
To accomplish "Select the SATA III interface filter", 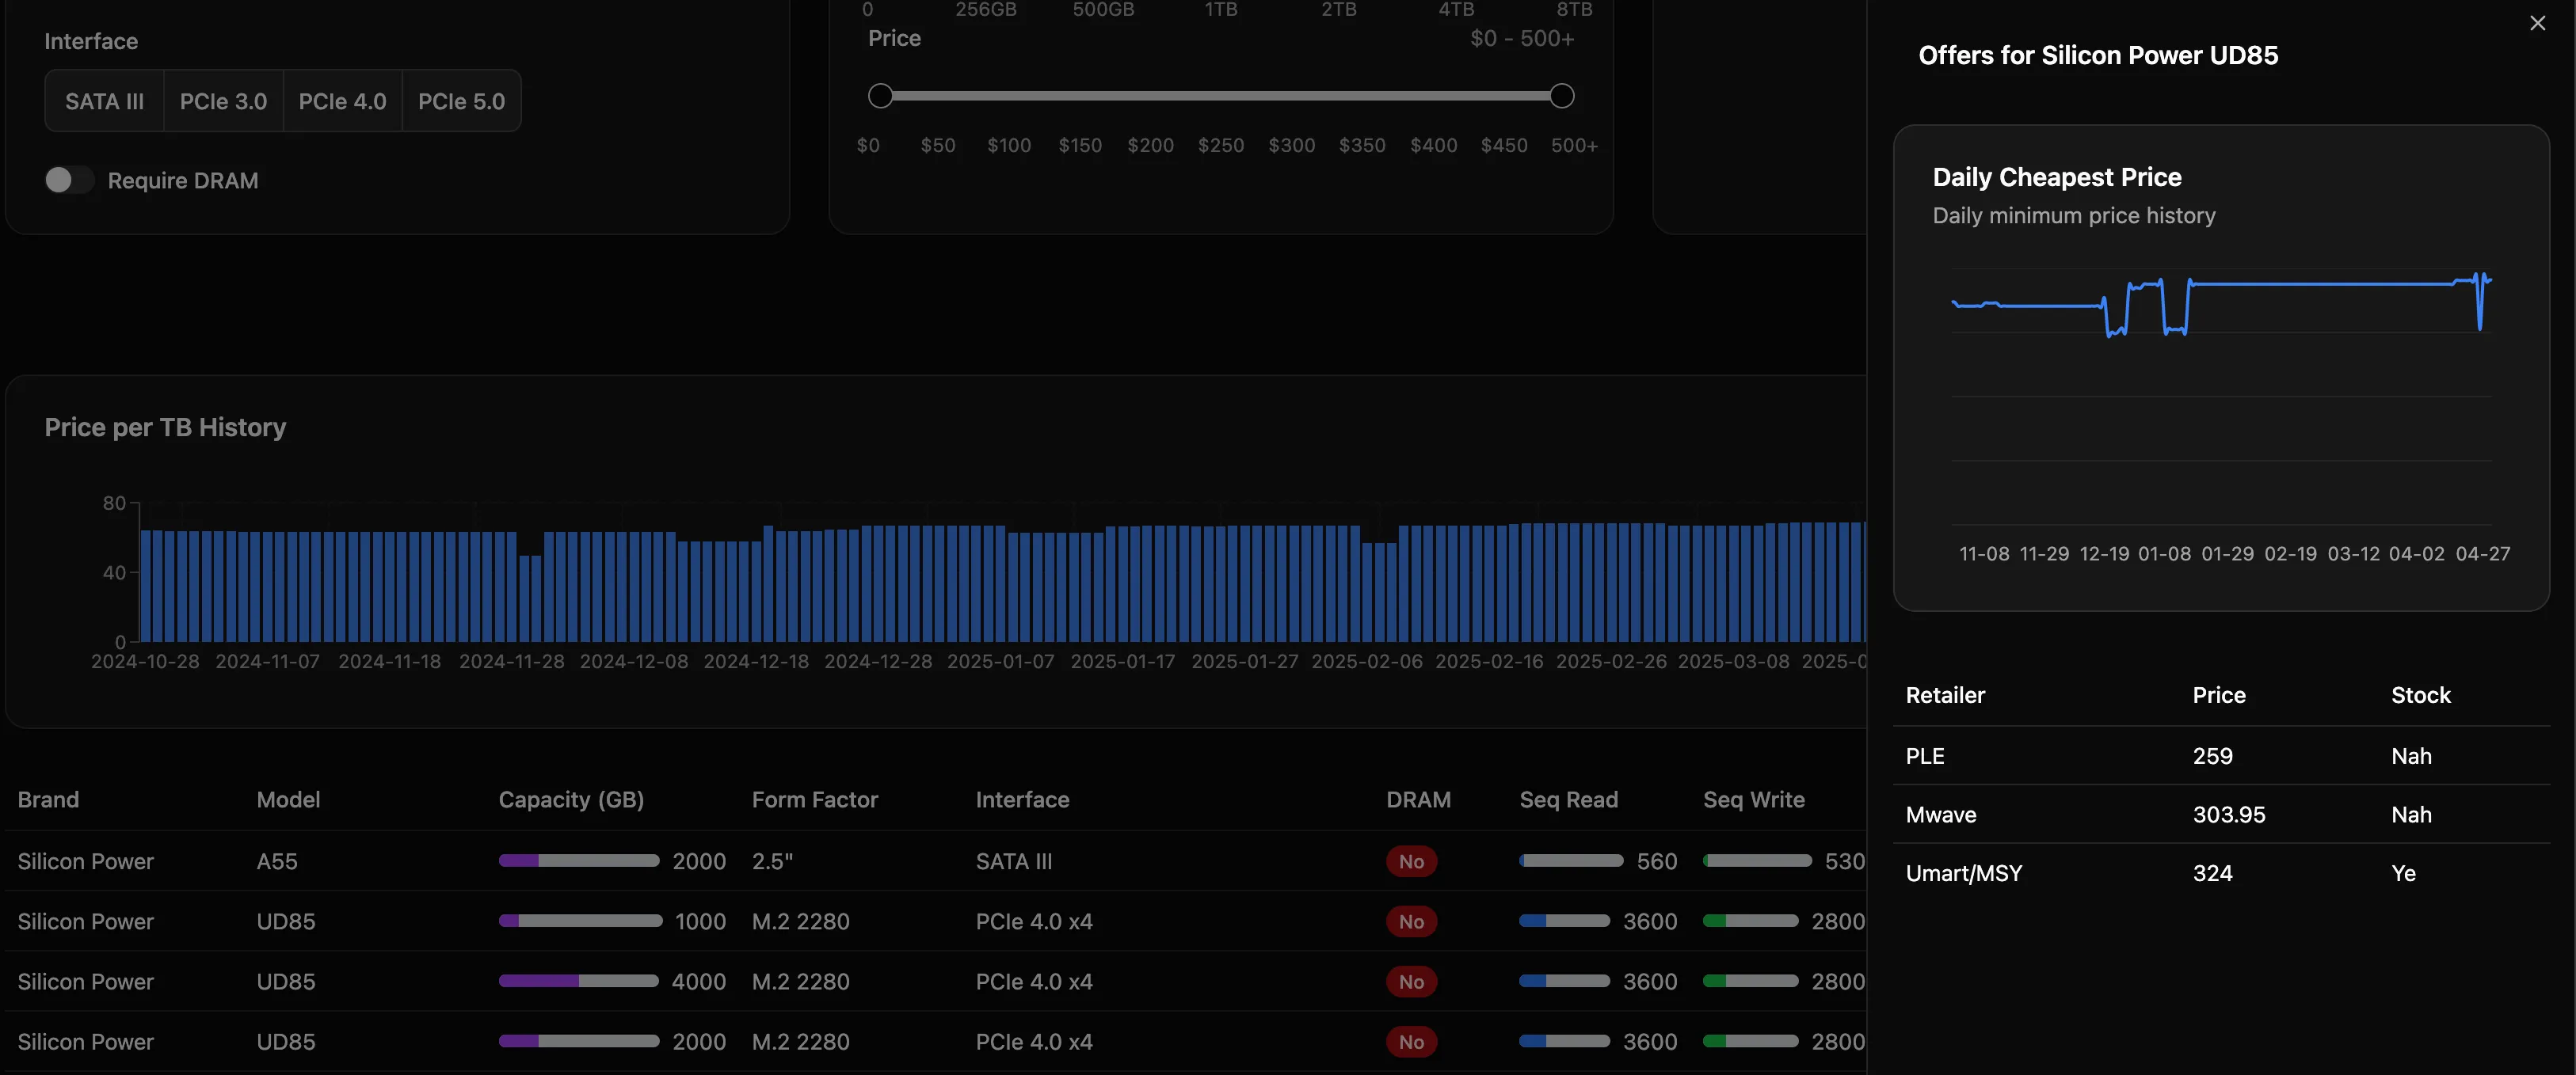I will point(104,101).
